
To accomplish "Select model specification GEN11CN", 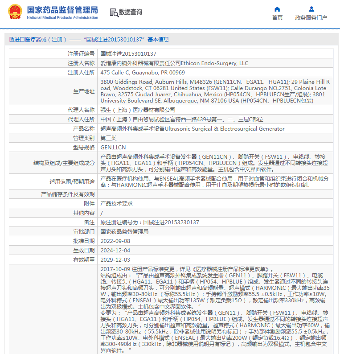I will pos(113,148).
